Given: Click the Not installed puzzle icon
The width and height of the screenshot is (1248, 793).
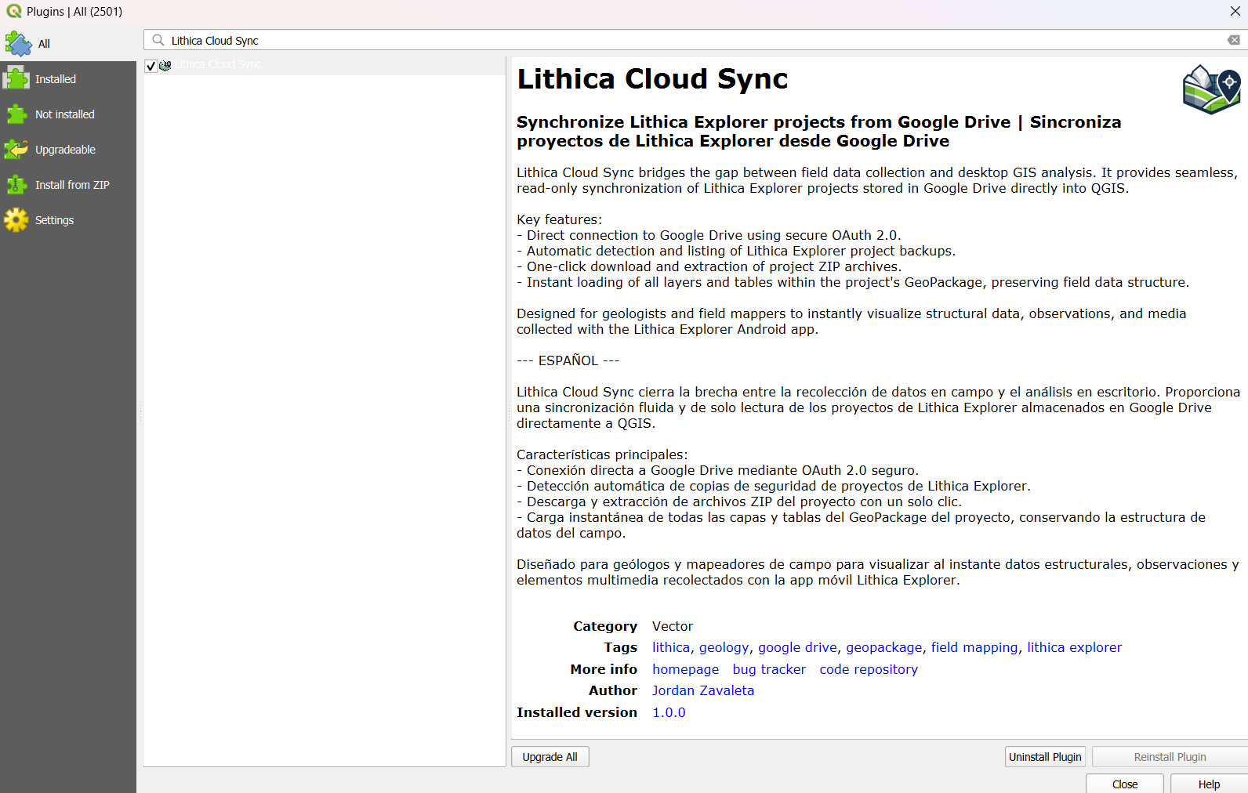Looking at the screenshot, I should [16, 114].
